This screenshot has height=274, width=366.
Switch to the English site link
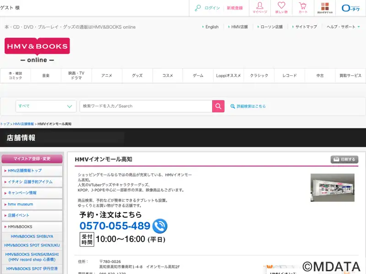click(212, 27)
